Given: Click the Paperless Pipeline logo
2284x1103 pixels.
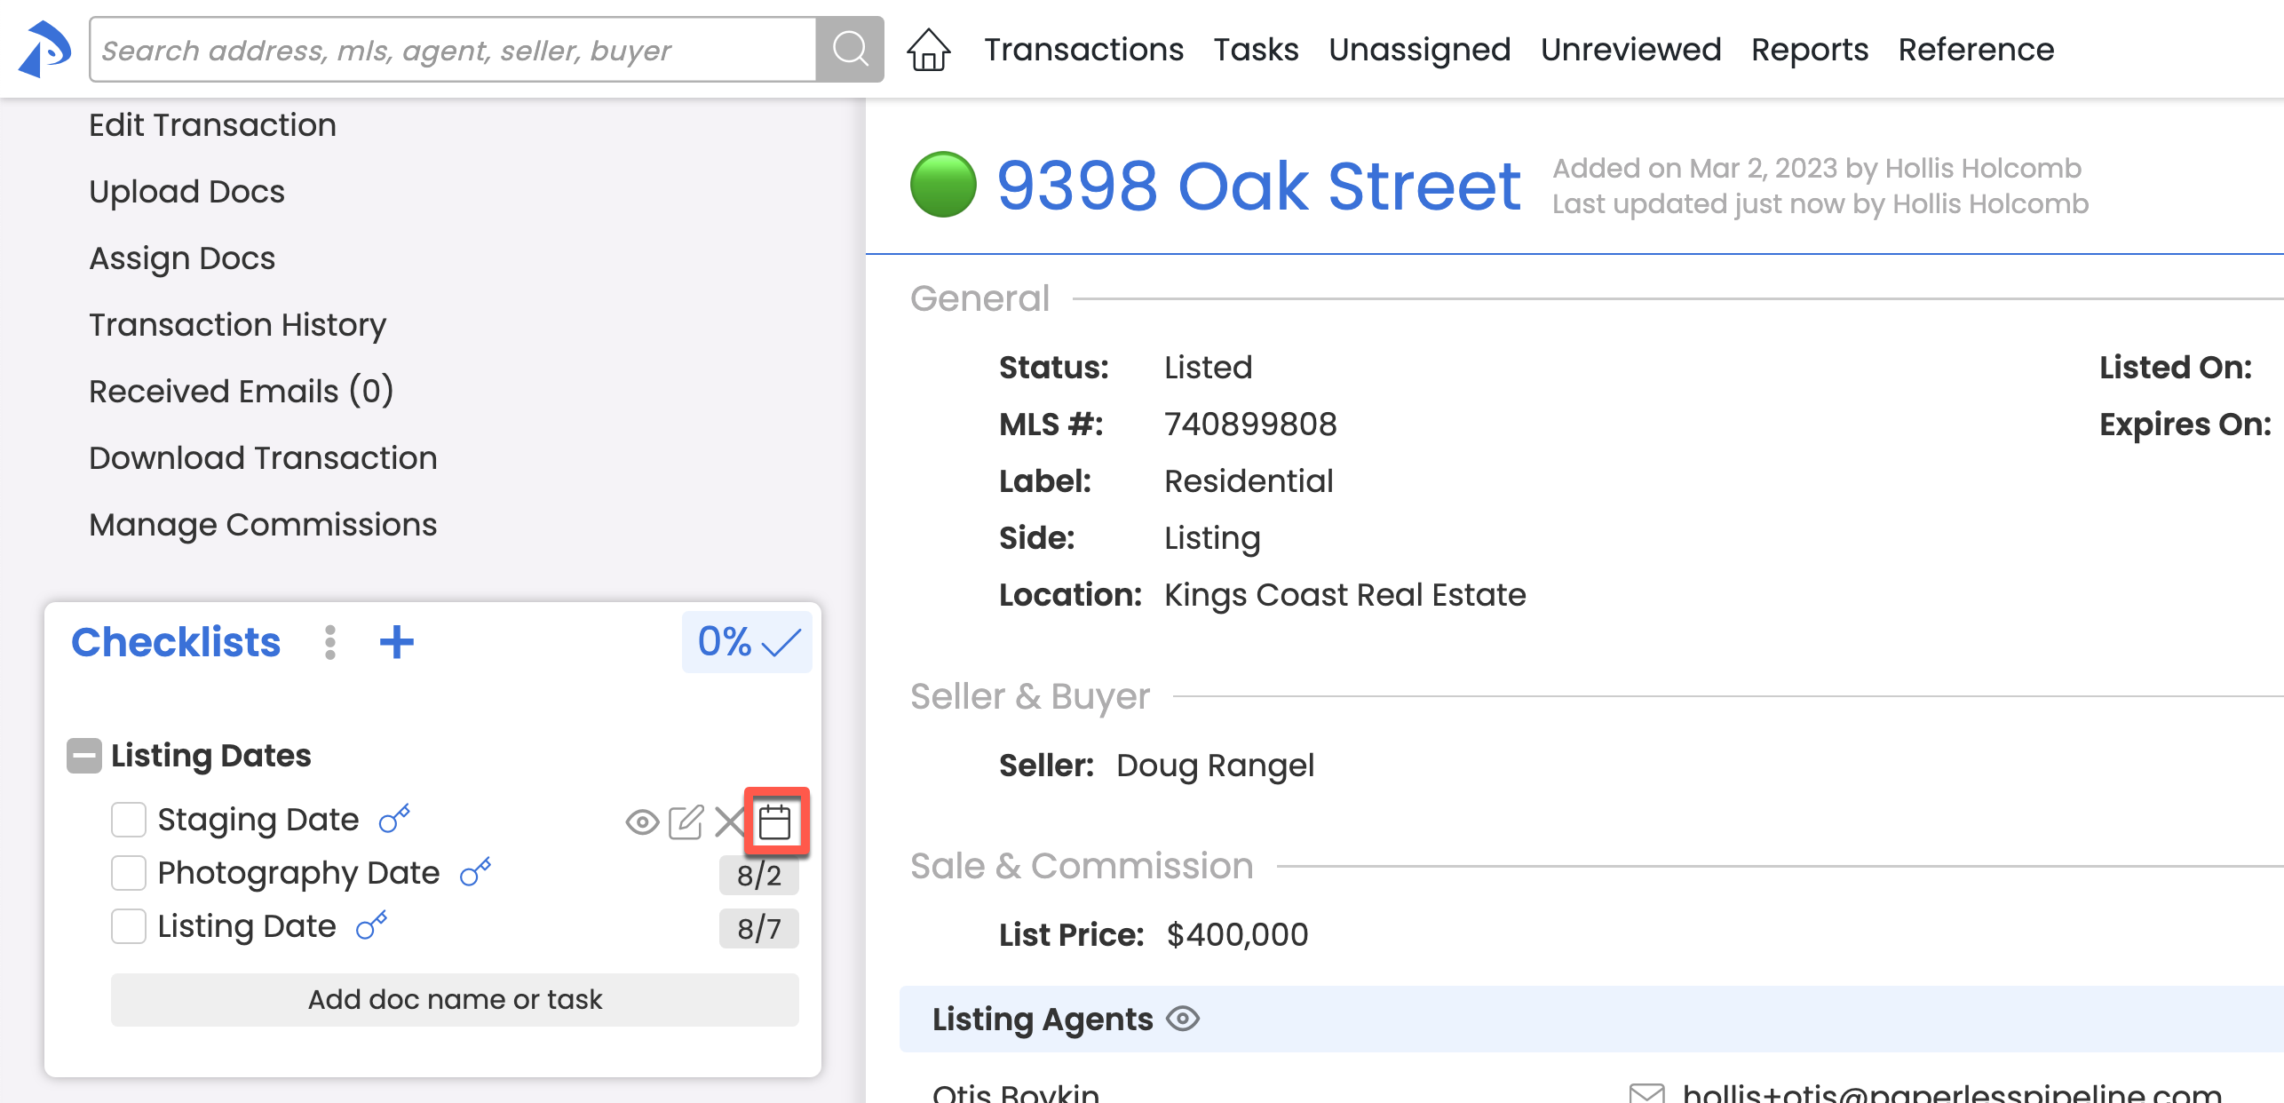Looking at the screenshot, I should [x=44, y=50].
